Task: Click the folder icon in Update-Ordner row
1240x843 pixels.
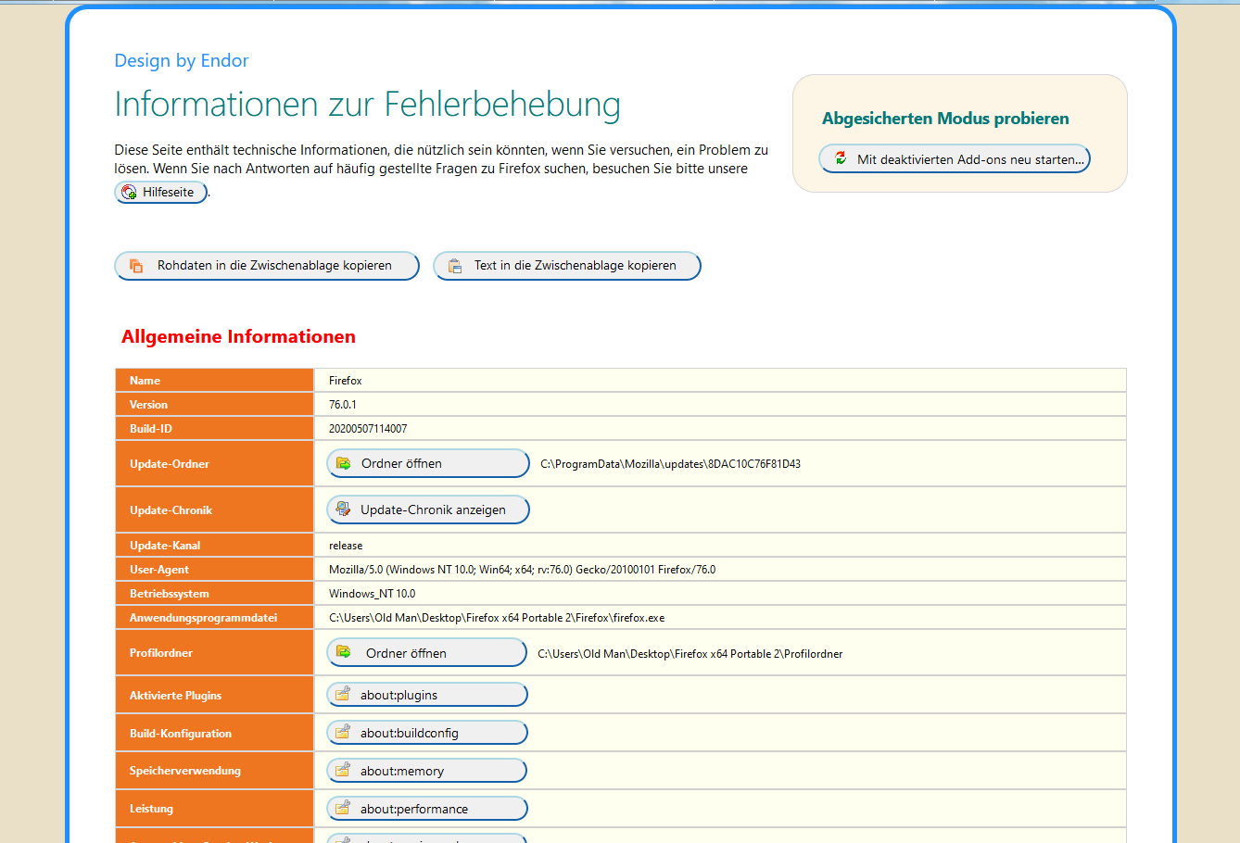Action: click(344, 463)
